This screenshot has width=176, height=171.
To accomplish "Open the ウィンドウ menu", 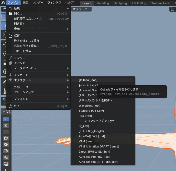I will 54,3.
